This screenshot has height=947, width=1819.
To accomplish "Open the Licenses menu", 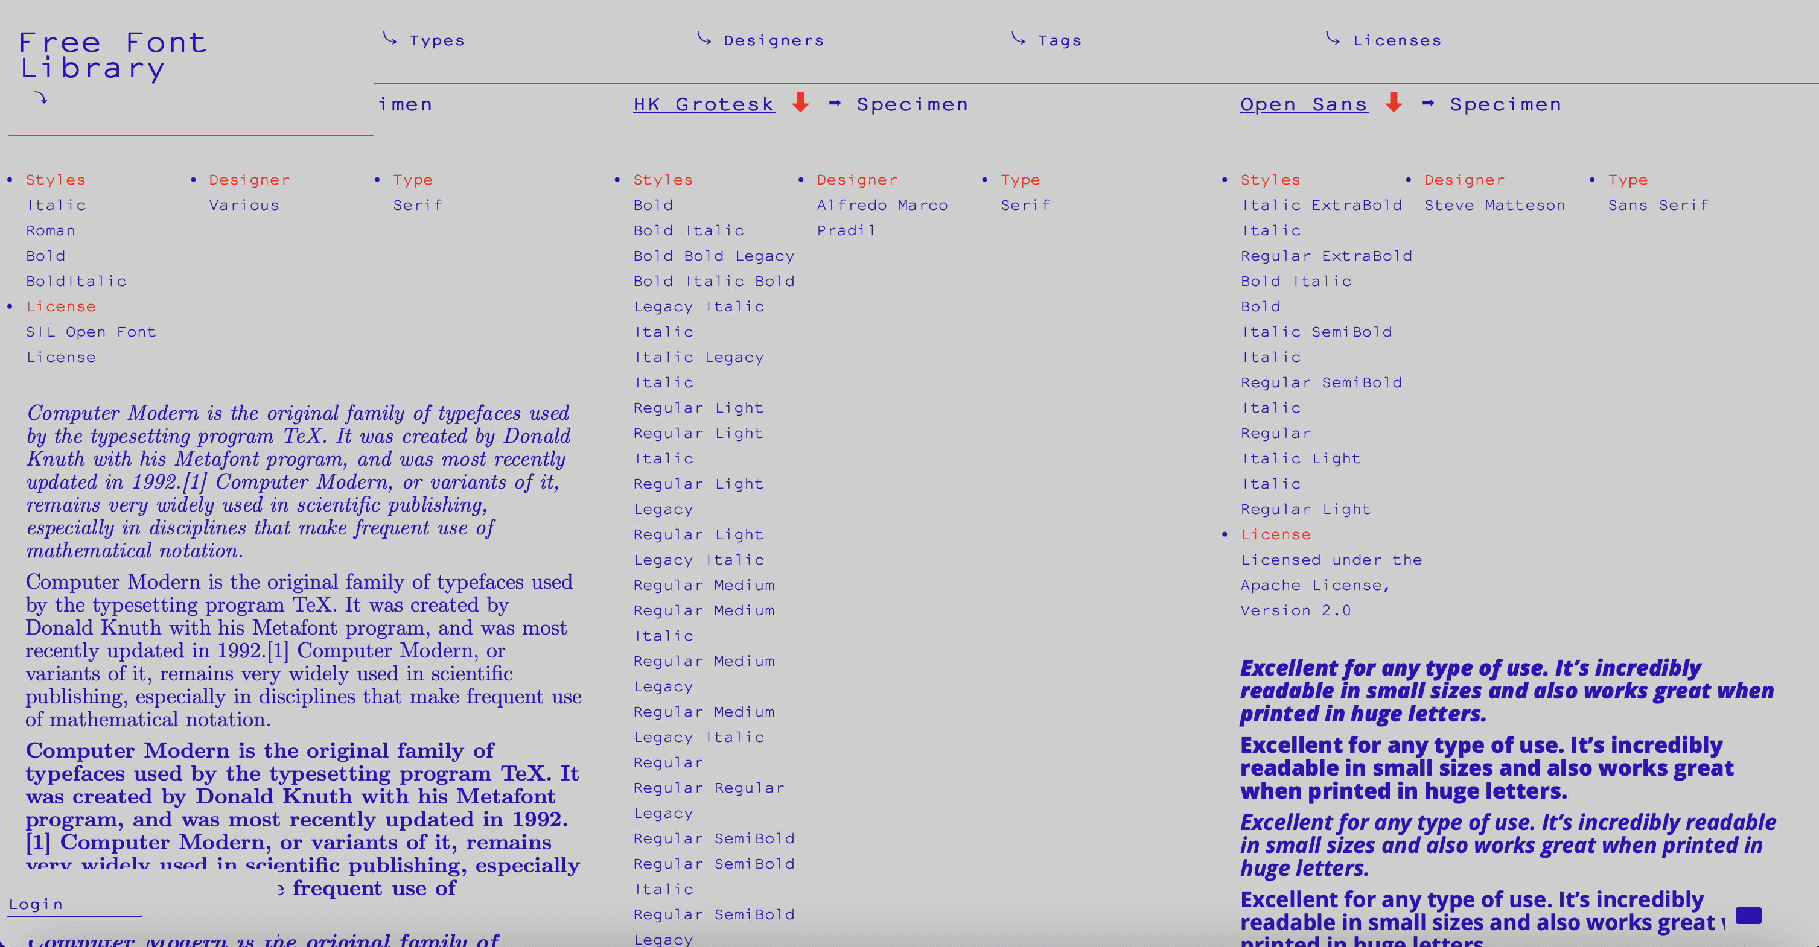I will click(x=1397, y=41).
